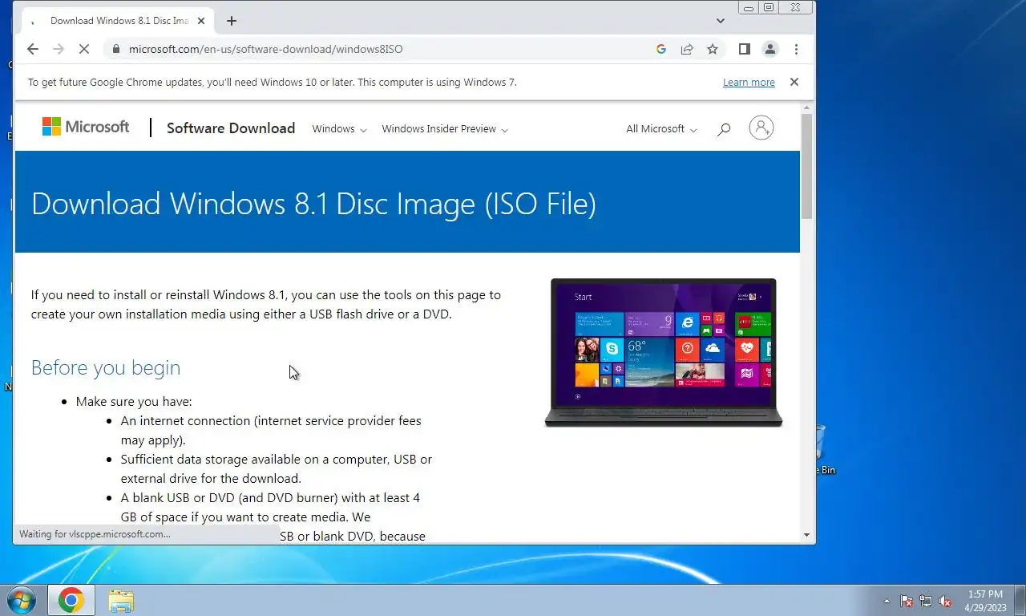Show hidden system tray icons
Screen dimensions: 1026x616
coord(887,601)
